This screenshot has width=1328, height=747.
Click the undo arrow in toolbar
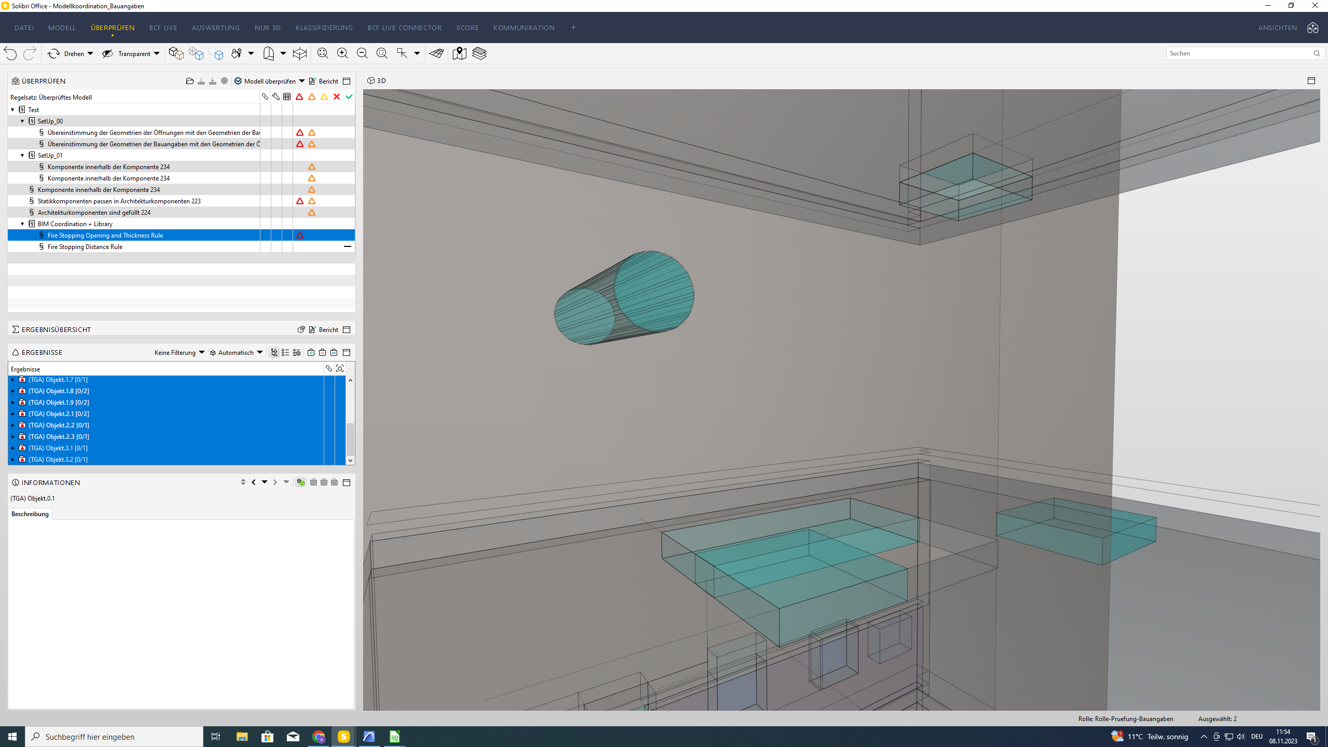click(x=10, y=53)
